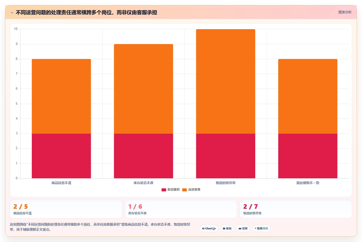Click the 2 / 5 stat card value
The height and width of the screenshot is (242, 362).
click(x=21, y=207)
